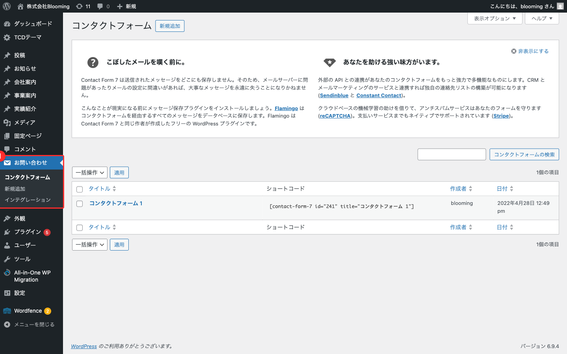Click the 外観 paintbrush icon

(7, 219)
